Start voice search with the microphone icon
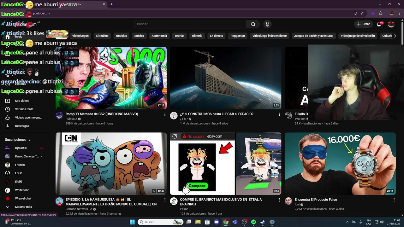This screenshot has width=404, height=227. pos(267,24)
